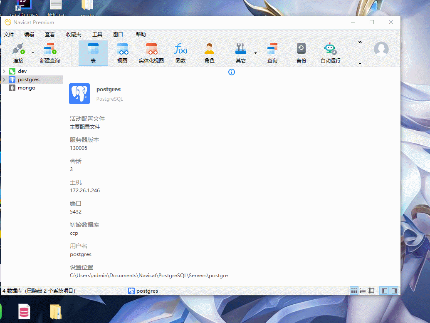The width and height of the screenshot is (430, 323).
Task: Click port value 5432
Action: [x=76, y=211]
